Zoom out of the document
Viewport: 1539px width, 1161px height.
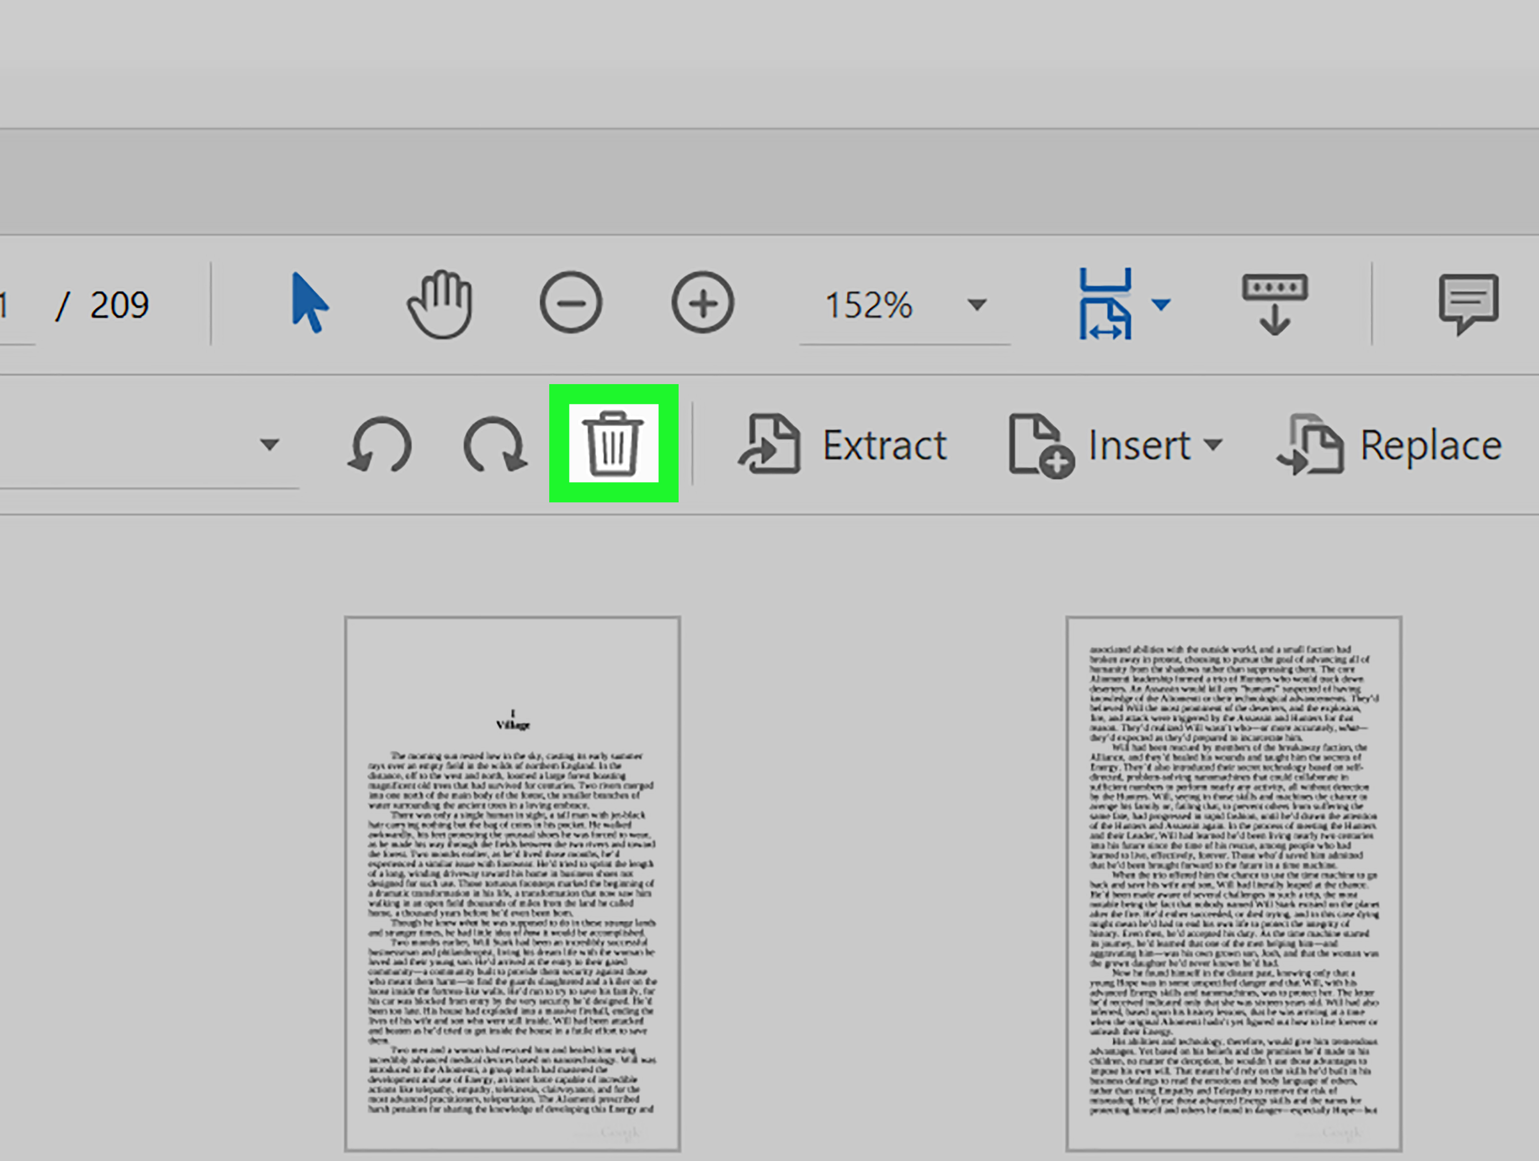[x=570, y=302]
